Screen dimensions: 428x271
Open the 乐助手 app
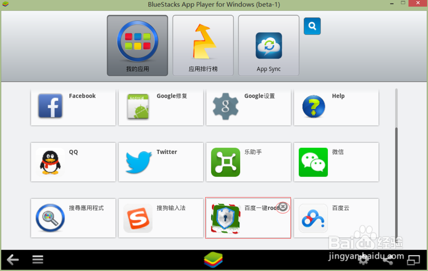[x=248, y=162]
